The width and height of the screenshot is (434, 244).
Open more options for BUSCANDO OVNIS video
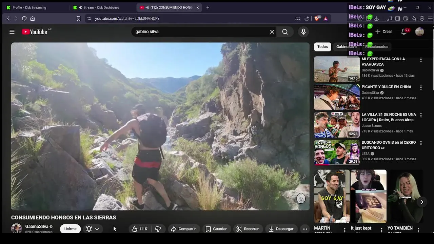[421, 143]
